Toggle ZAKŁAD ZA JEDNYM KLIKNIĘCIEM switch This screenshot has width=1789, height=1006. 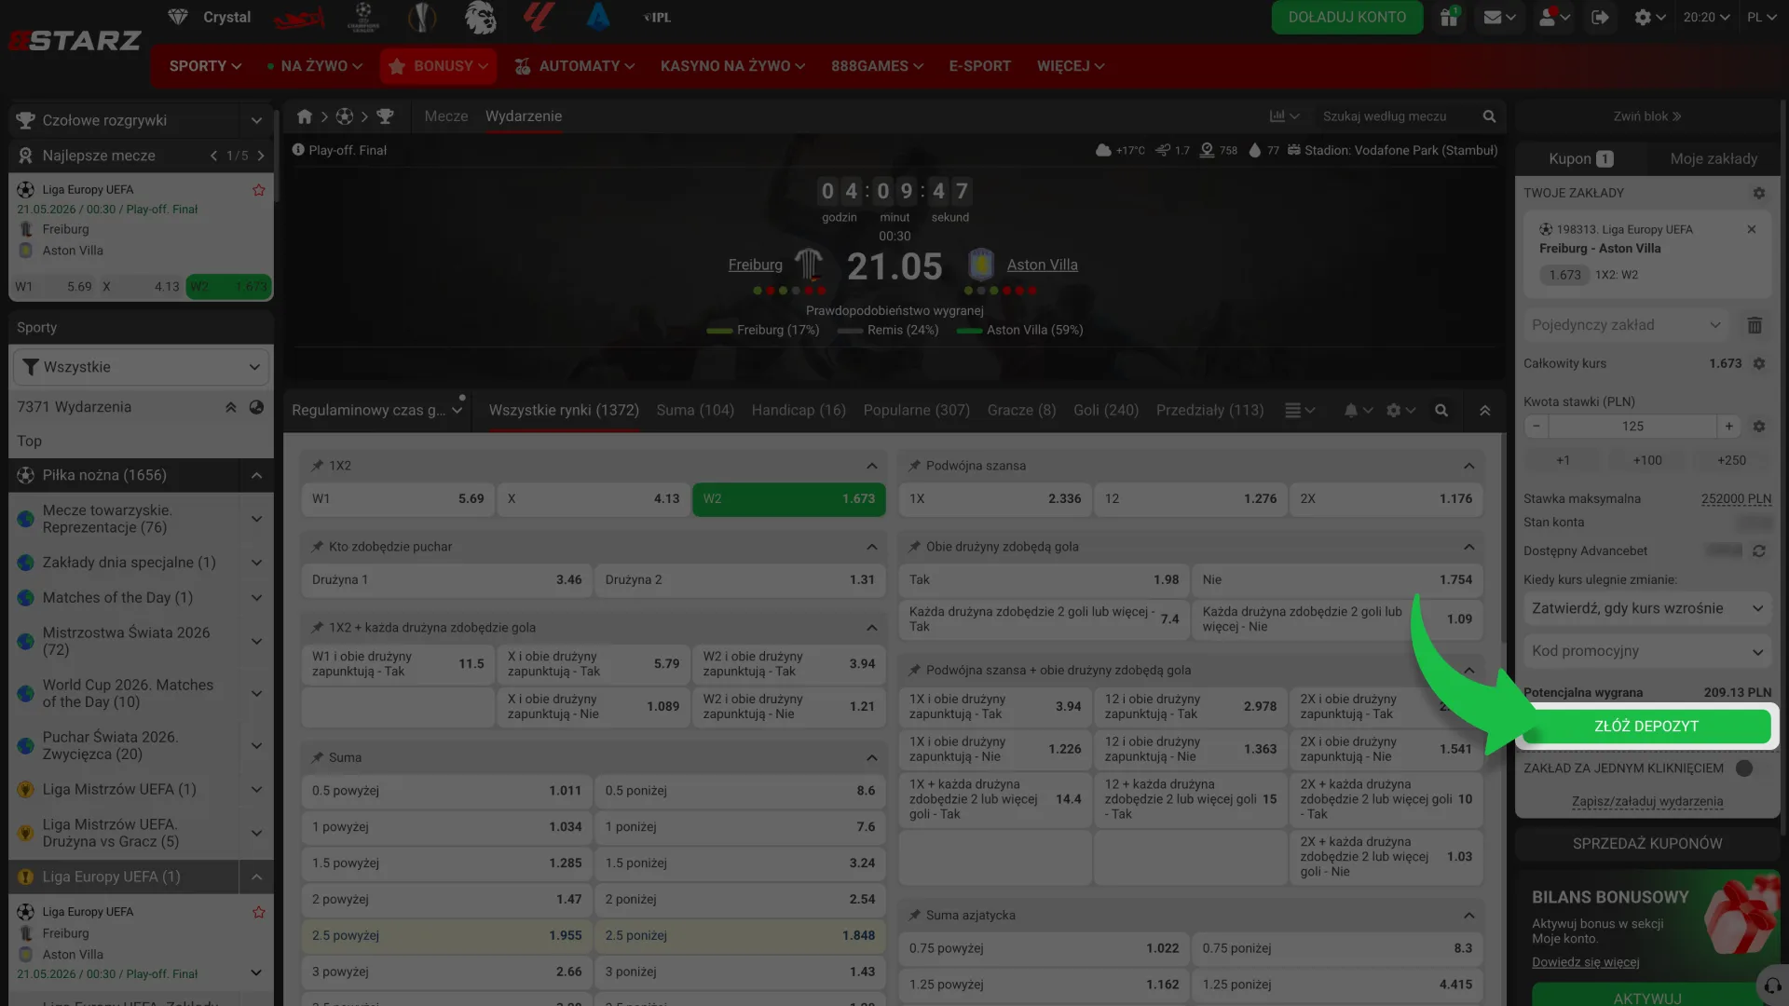tap(1744, 768)
